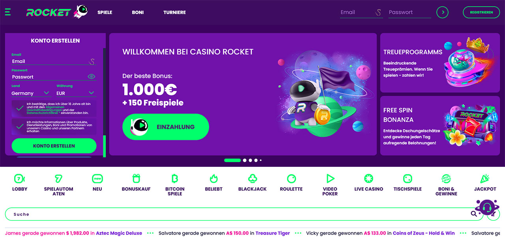This screenshot has width=505, height=244.
Task: Click the Einzahlung button
Action: pyautogui.click(x=166, y=127)
